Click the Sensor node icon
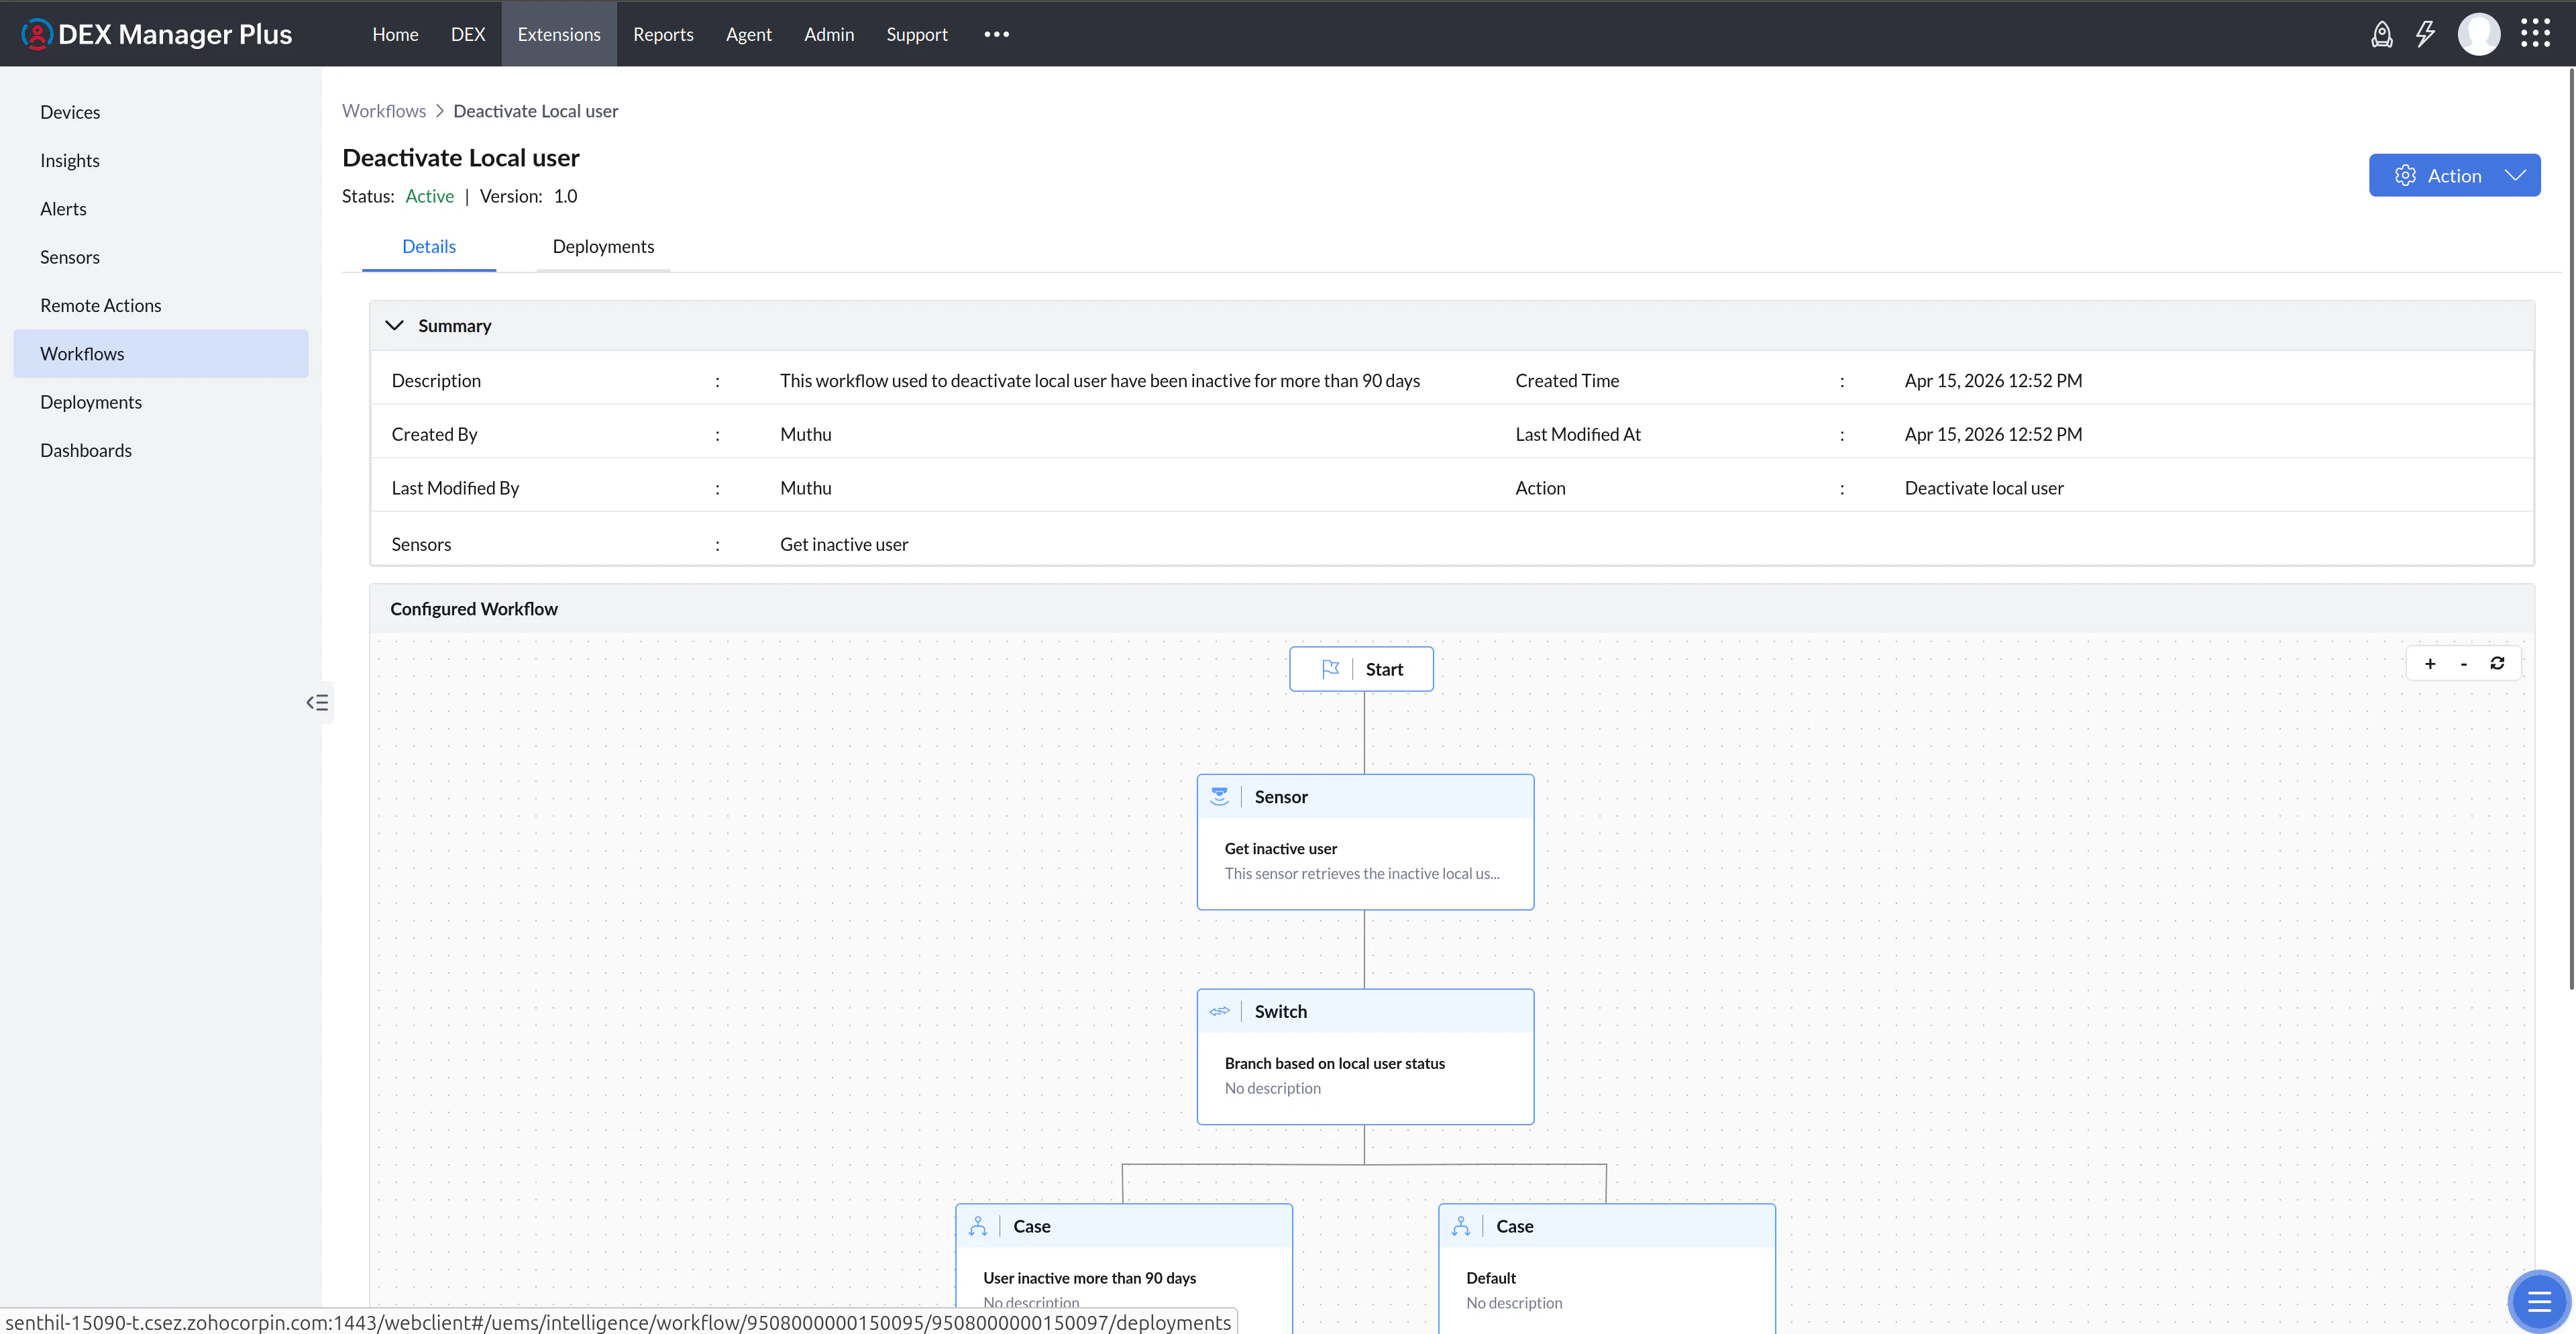Screen dimensions: 2576x1334 (1219, 796)
